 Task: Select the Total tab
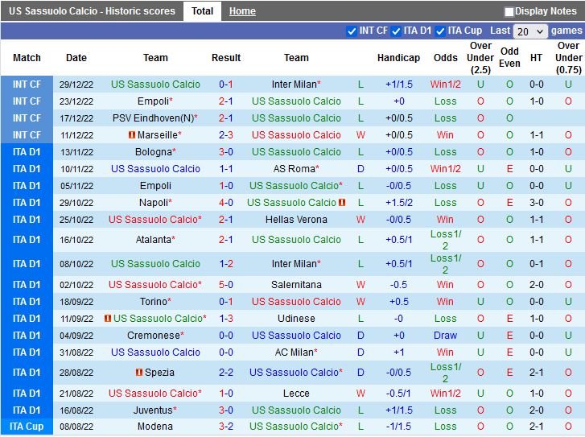(x=202, y=11)
